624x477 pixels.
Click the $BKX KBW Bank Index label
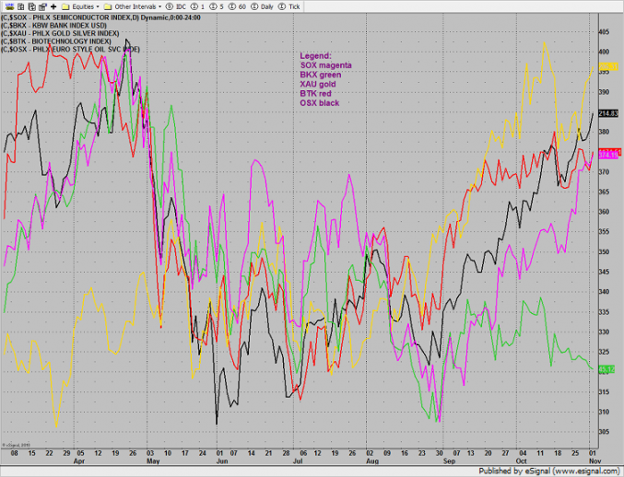click(x=53, y=26)
